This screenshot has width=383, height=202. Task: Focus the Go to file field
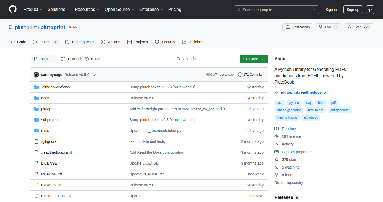pyautogui.click(x=205, y=59)
